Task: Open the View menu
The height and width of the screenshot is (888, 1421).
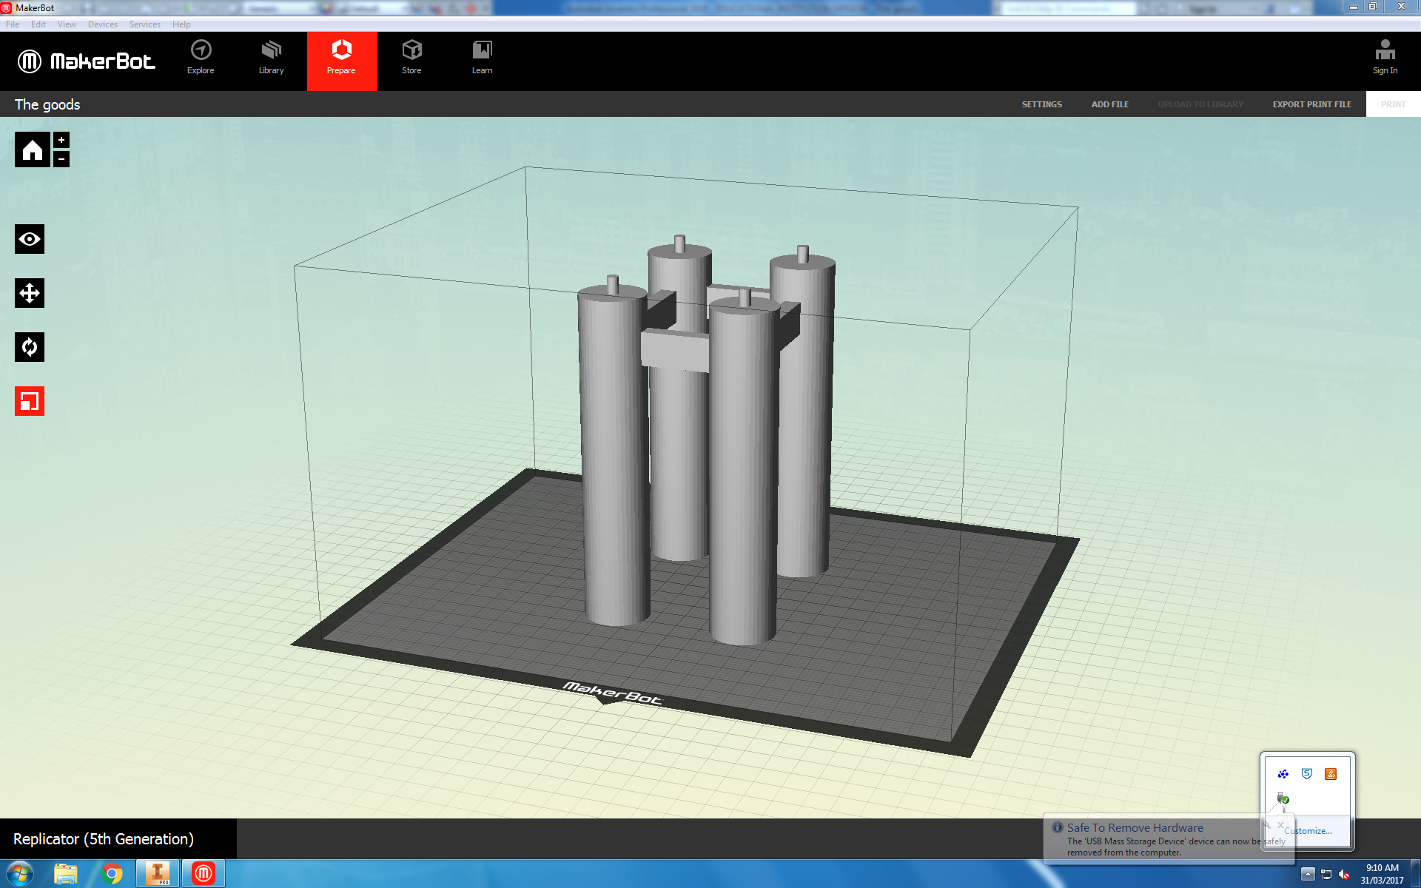Action: 67,24
